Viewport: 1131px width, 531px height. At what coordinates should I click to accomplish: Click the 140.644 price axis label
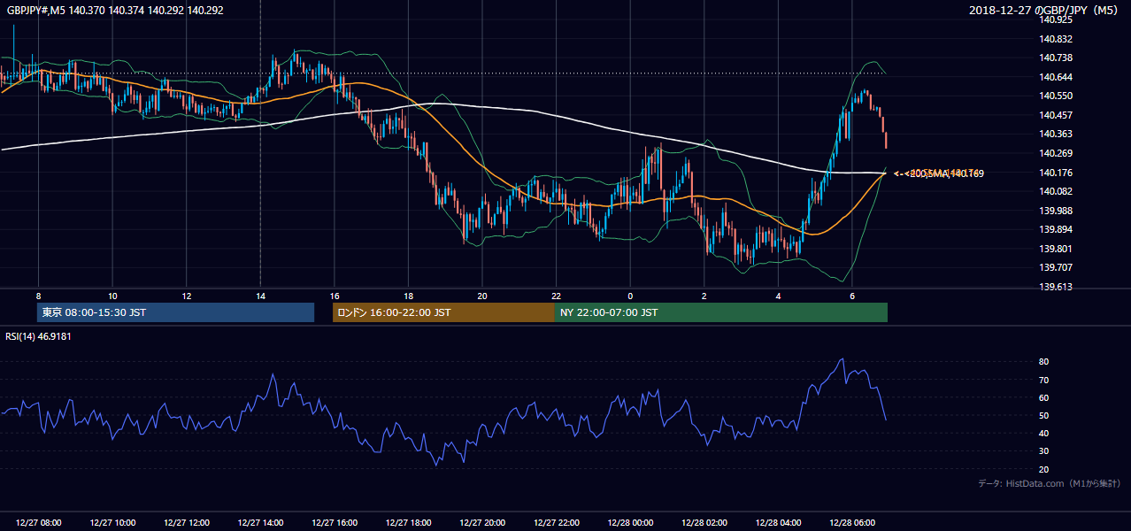(1055, 77)
